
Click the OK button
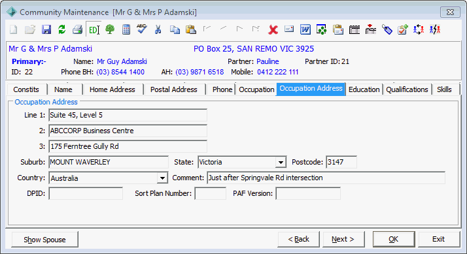coord(394,239)
